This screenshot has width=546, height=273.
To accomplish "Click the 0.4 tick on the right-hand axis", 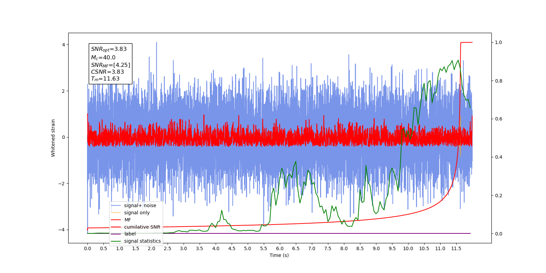I will [x=499, y=157].
